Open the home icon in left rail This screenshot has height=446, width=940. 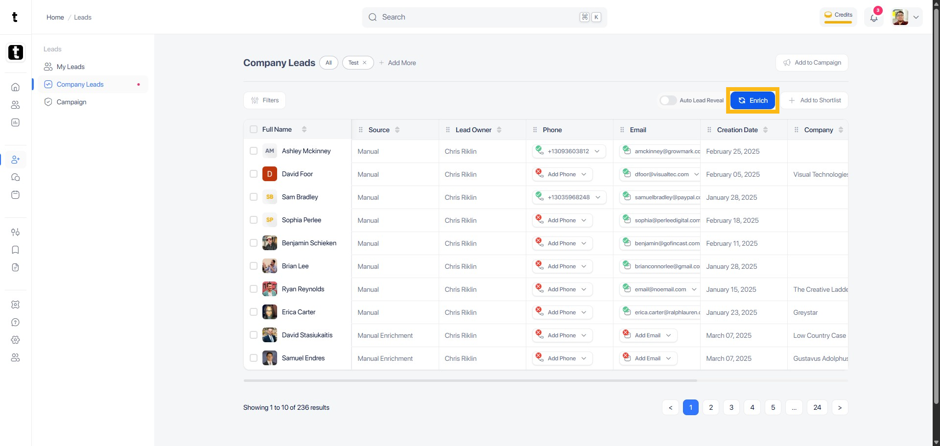pos(16,87)
